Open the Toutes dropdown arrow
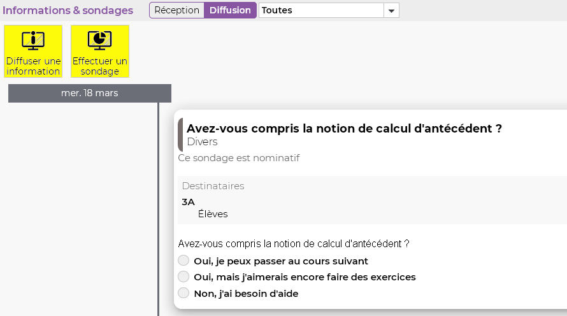Image resolution: width=567 pixels, height=316 pixels. [x=391, y=10]
